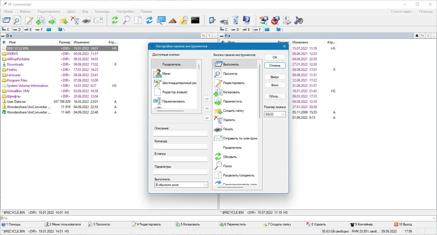437x235 pixels.
Task: Click the Run icon in main toolbar
Action: (x=6, y=20)
